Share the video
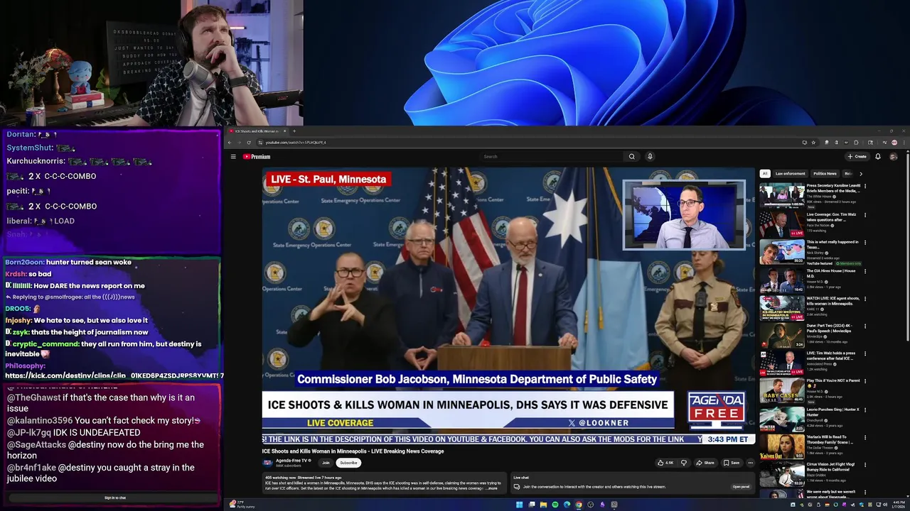 point(705,463)
